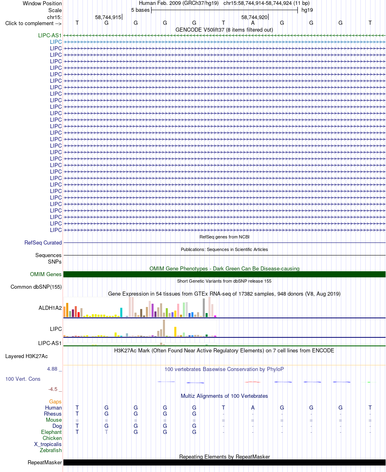Click the ALDH1A2 tissue expression bar chart
Screen dimensions: 386x472
coord(140,307)
